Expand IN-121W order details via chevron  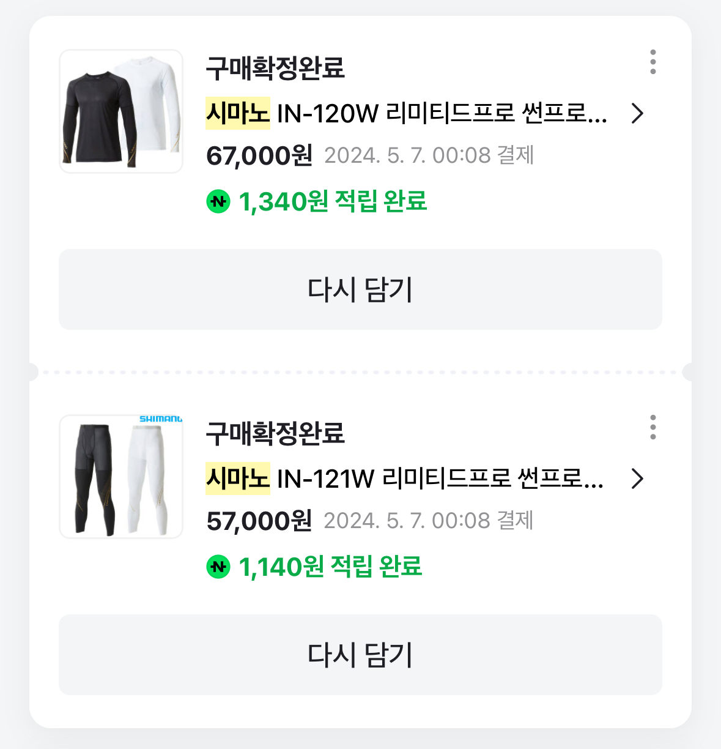click(637, 479)
